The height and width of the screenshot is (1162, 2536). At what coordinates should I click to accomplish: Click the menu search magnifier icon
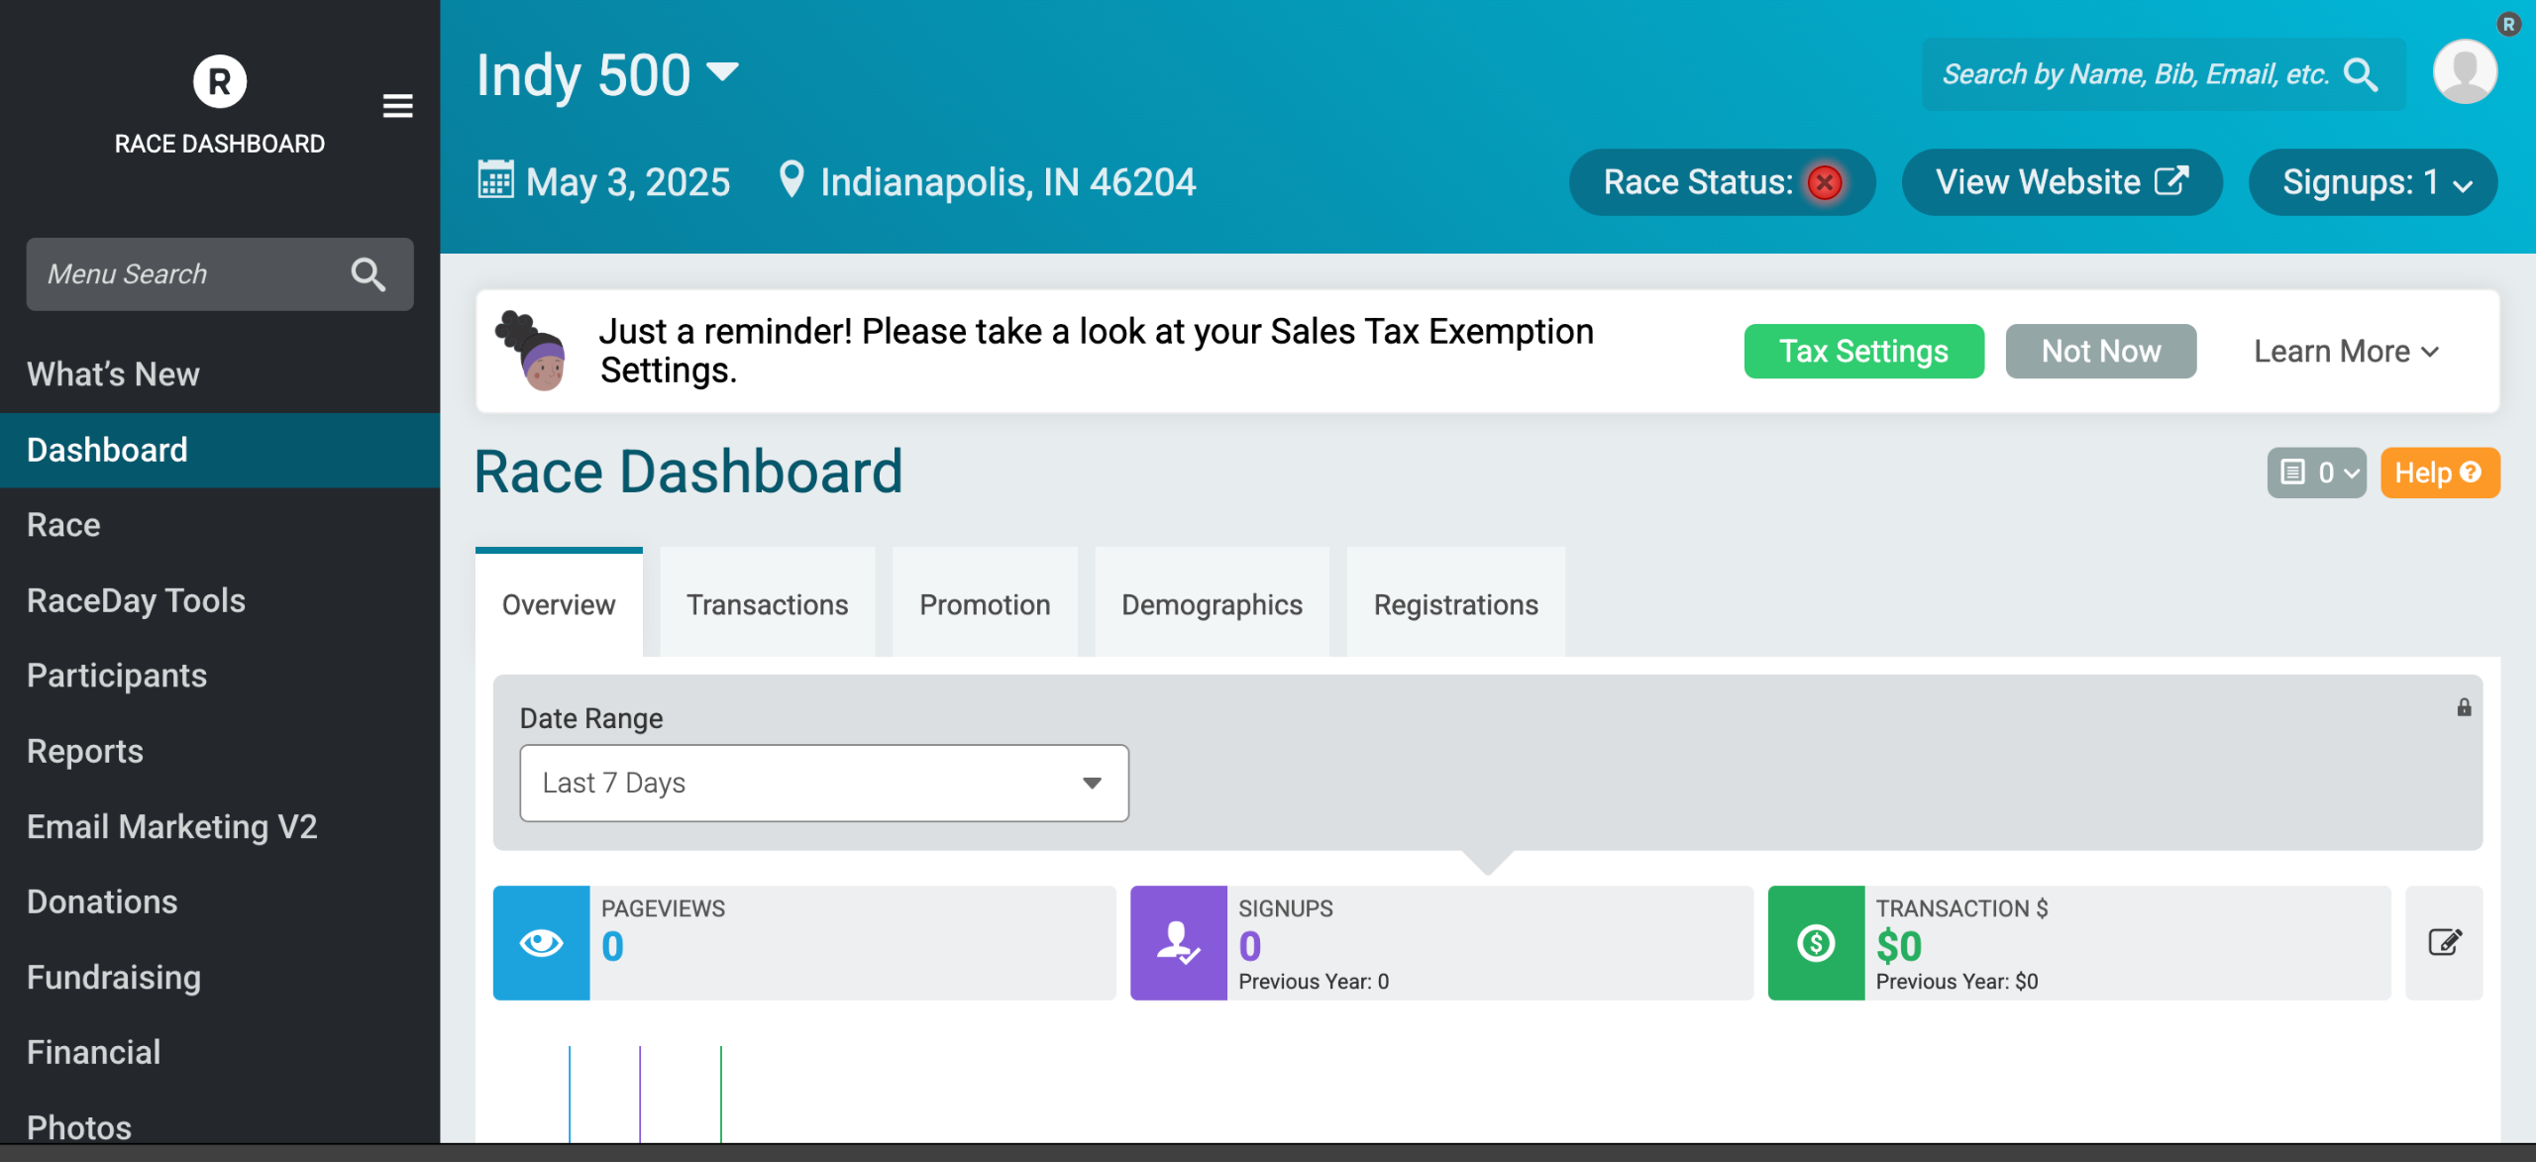pos(368,274)
